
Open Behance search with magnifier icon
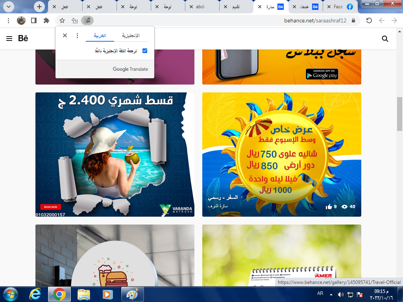pyautogui.click(x=385, y=39)
